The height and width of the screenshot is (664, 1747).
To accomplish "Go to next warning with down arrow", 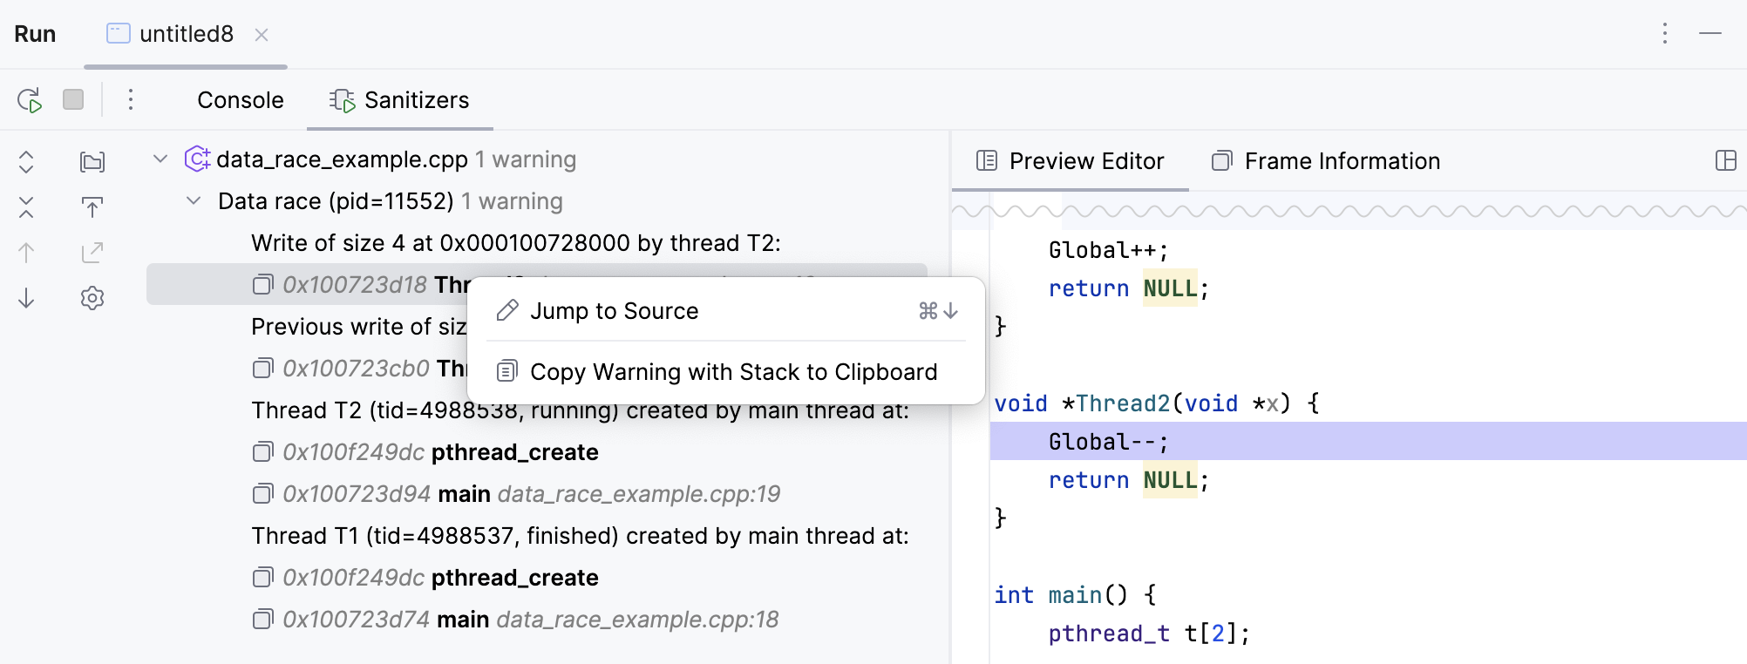I will point(26,298).
